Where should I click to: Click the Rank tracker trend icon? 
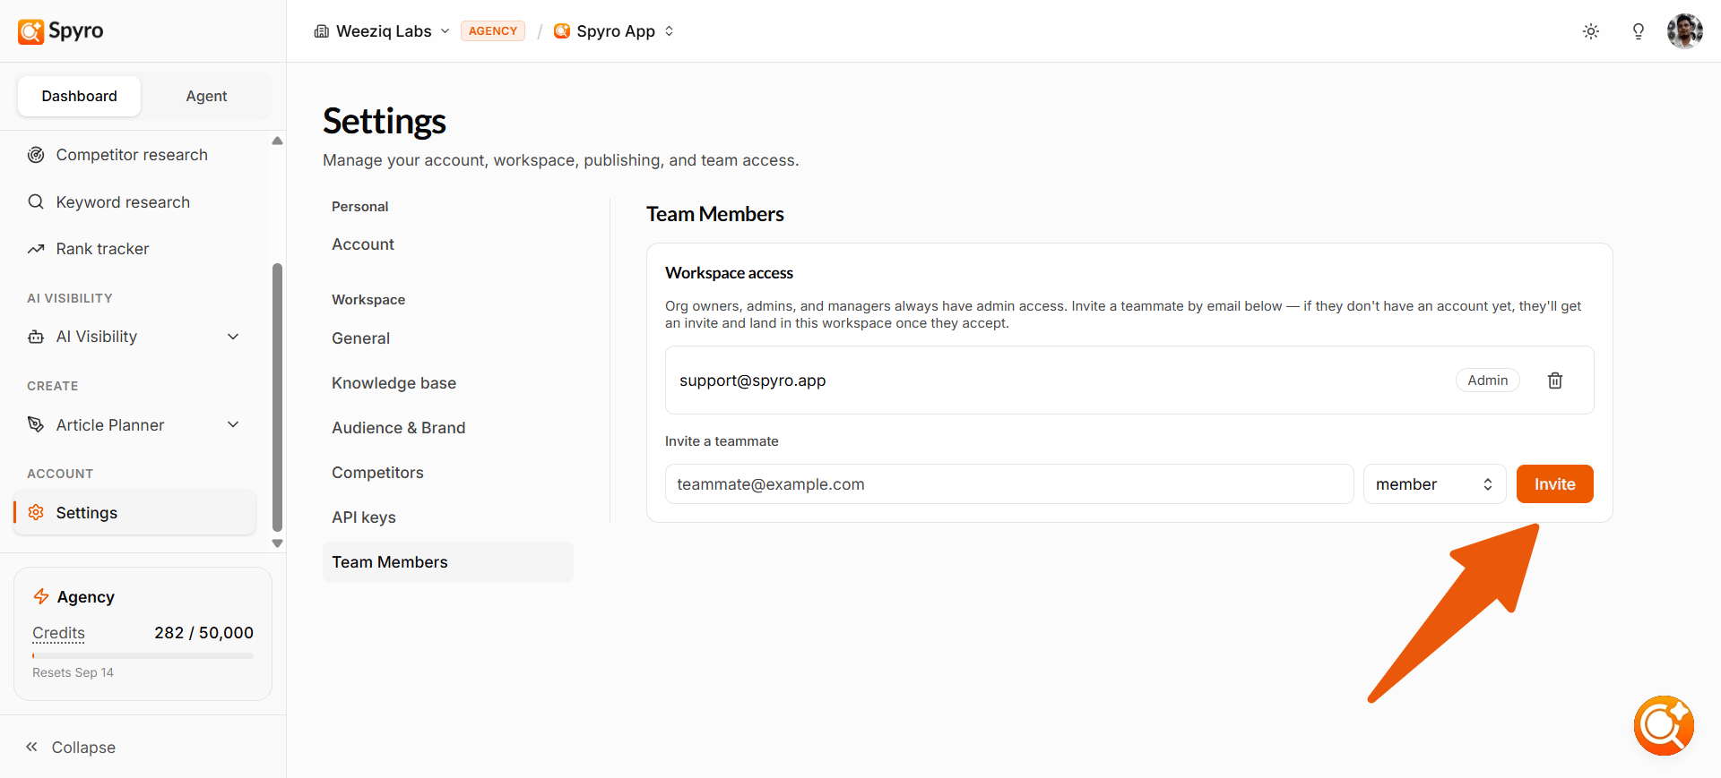click(x=36, y=249)
